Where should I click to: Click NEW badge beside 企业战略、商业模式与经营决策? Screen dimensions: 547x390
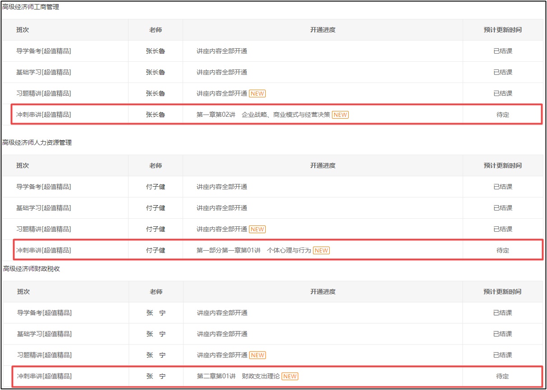(340, 115)
